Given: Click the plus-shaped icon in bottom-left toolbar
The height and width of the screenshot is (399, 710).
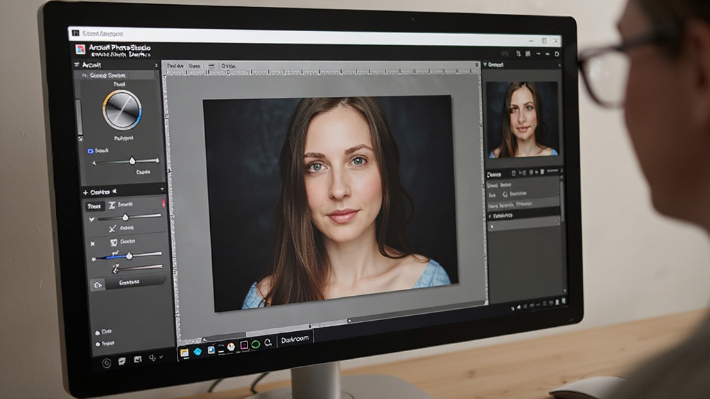Looking at the screenshot, I should (153, 357).
